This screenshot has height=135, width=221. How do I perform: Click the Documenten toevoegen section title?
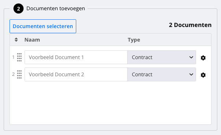click(x=56, y=8)
